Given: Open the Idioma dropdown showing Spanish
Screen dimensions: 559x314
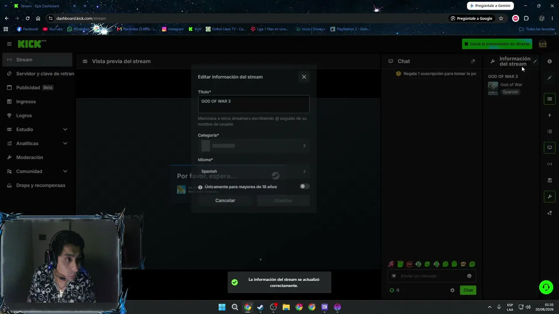Looking at the screenshot, I should point(254,171).
